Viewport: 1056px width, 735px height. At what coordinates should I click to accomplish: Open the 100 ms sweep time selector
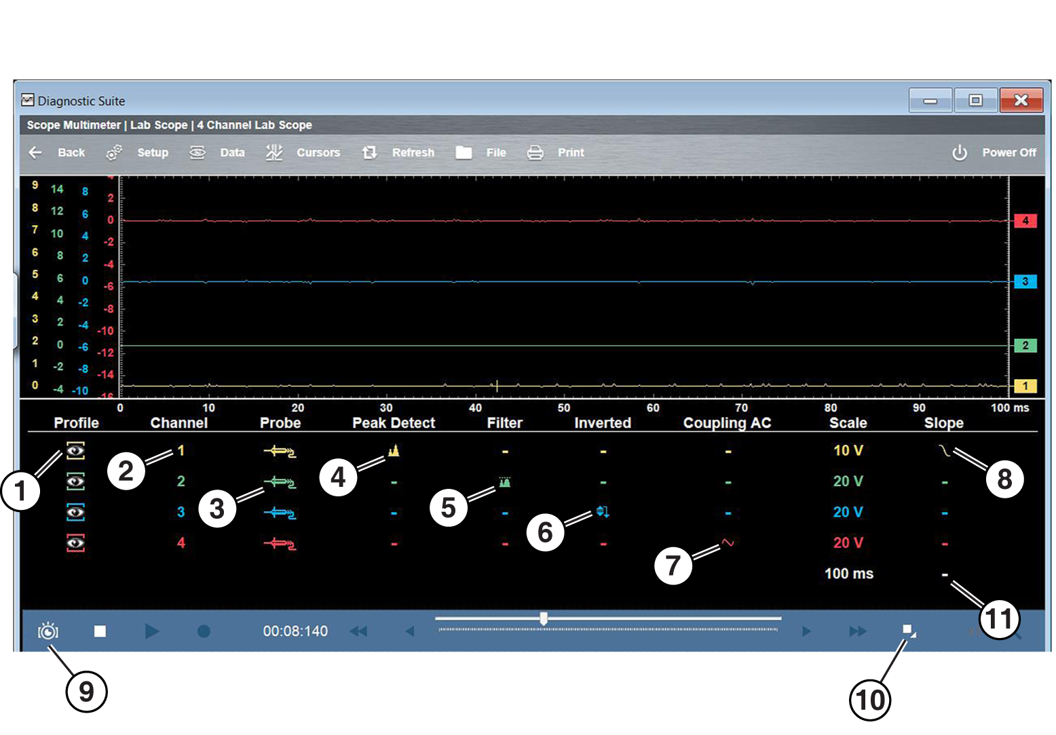click(848, 574)
